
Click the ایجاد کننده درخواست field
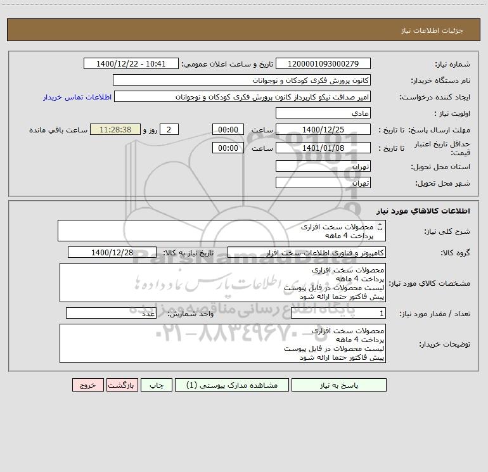point(243,96)
